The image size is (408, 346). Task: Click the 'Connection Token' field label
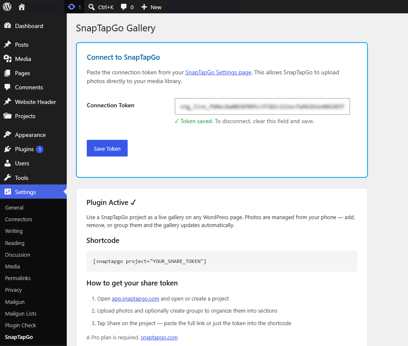click(110, 105)
